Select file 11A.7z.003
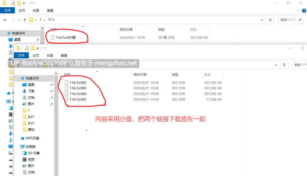This screenshot has height=176, width=307. click(78, 88)
